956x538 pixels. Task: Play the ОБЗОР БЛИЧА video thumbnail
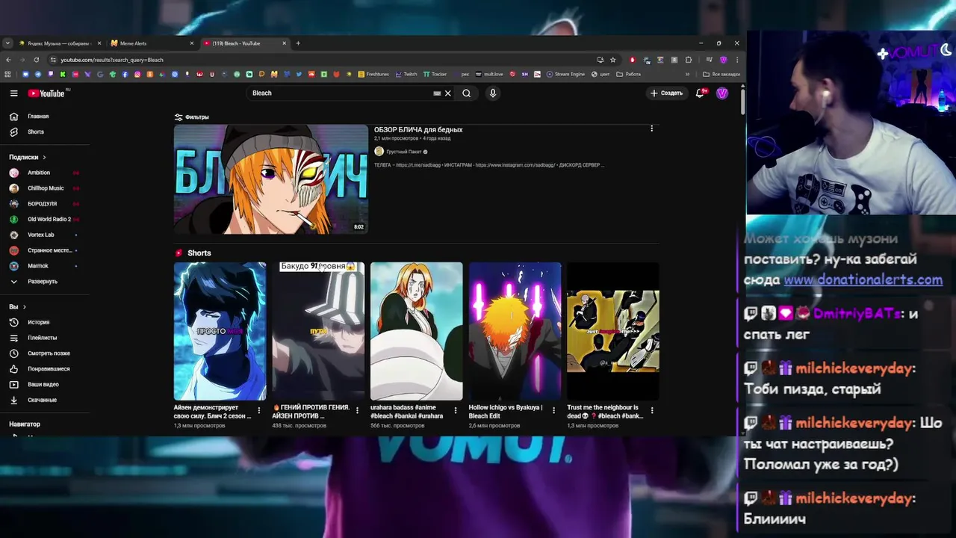pos(271,179)
